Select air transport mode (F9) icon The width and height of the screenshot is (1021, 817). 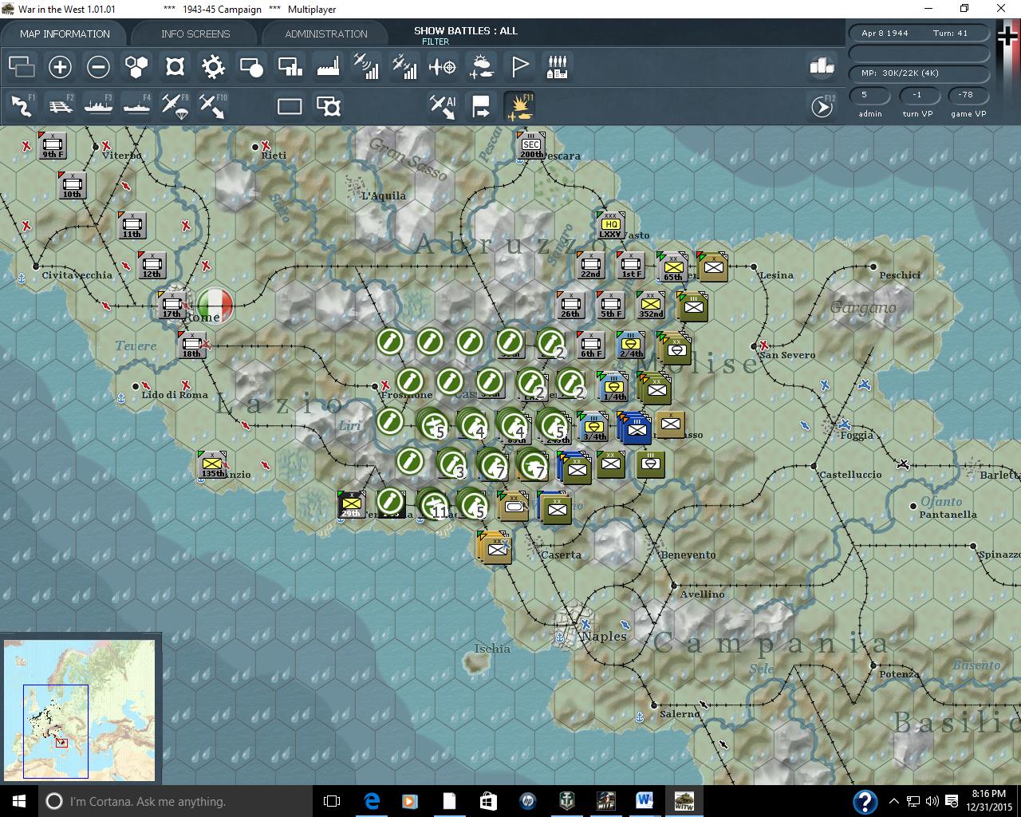click(x=175, y=106)
